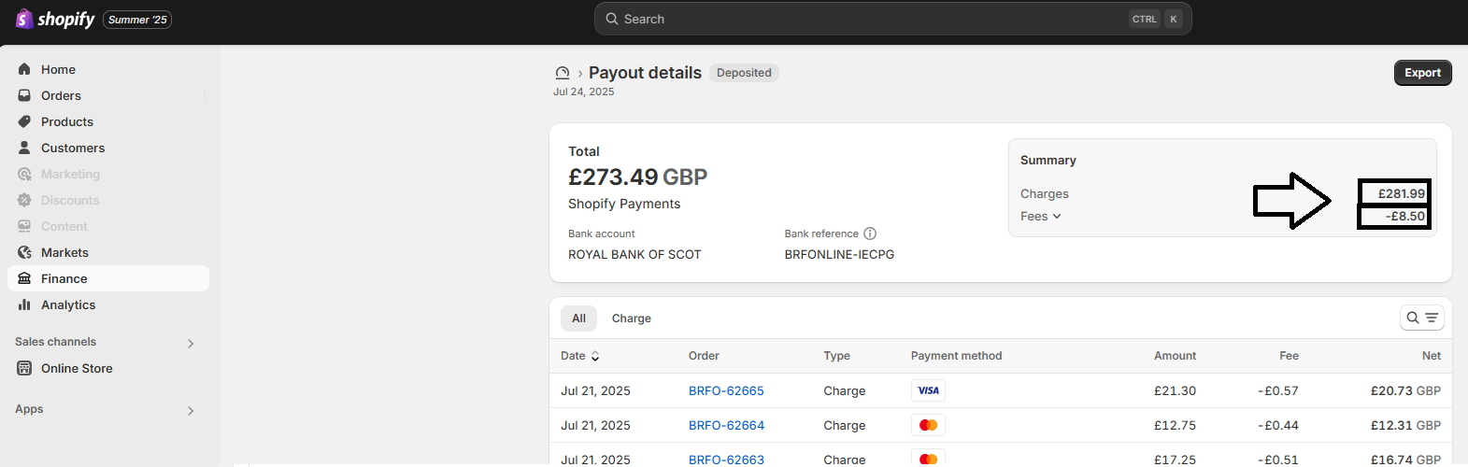Viewport: 1468px width, 467px height.
Task: Expand the Apps section
Action: coord(191,410)
